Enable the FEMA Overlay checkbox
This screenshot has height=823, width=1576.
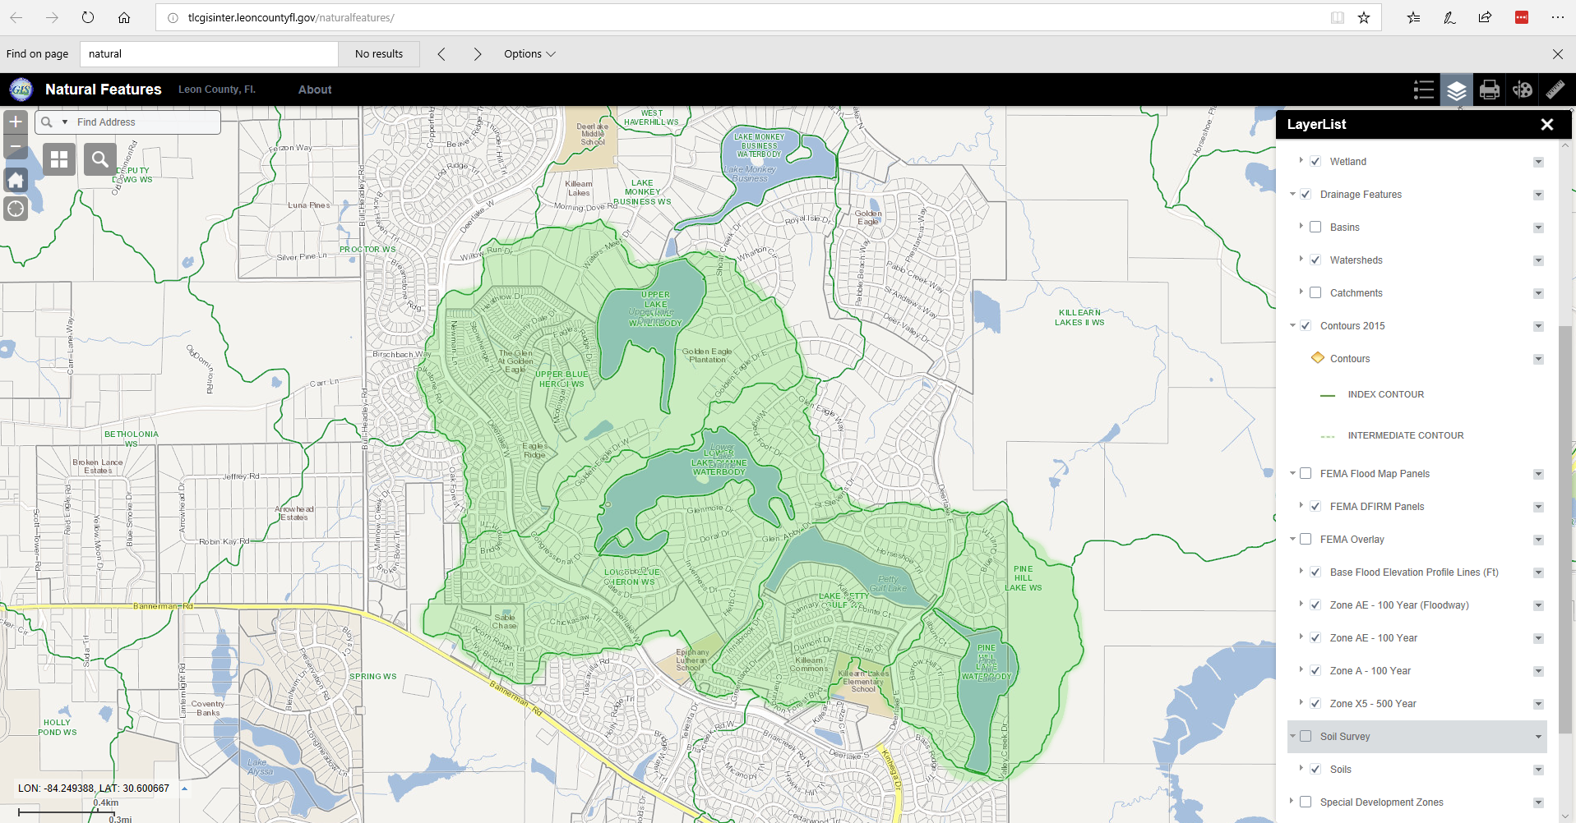click(x=1306, y=540)
